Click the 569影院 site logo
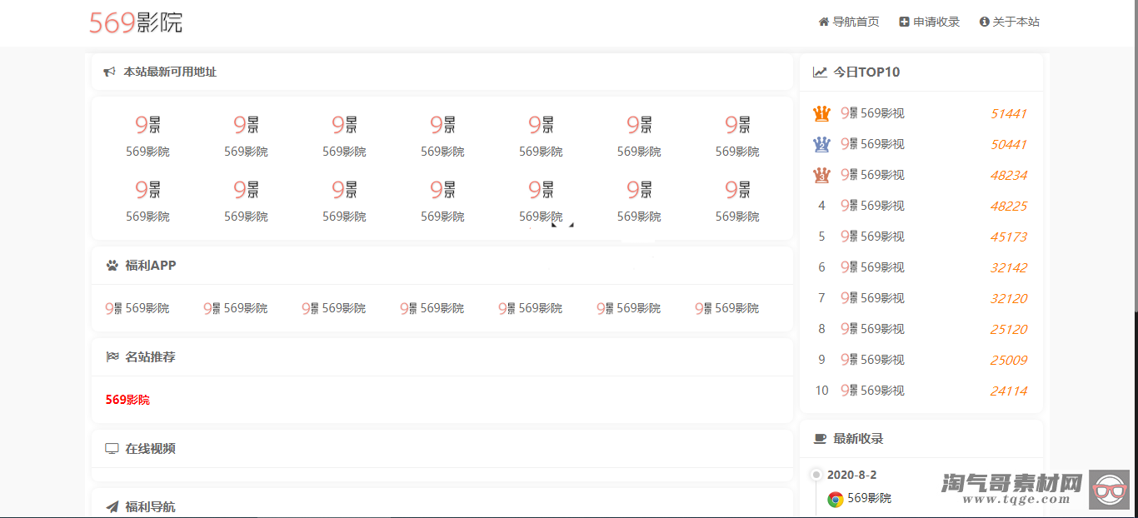The image size is (1138, 518). pyautogui.click(x=136, y=22)
